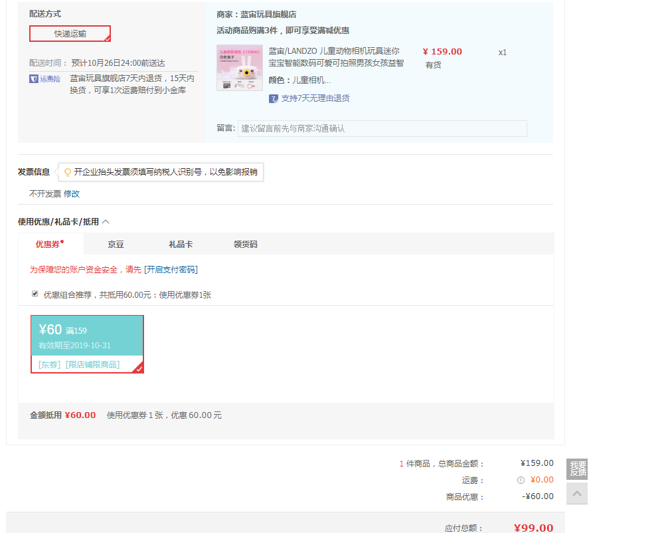The width and height of the screenshot is (672, 533).
Task: Open the 我要反馈 feedback button
Action: tap(577, 469)
